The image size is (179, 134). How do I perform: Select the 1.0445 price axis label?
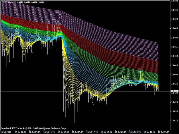tap(174, 65)
